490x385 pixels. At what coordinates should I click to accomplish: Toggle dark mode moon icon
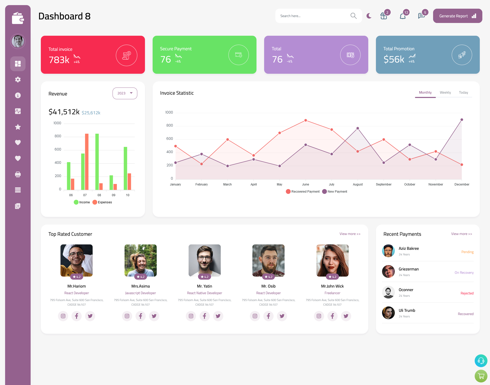click(x=369, y=16)
